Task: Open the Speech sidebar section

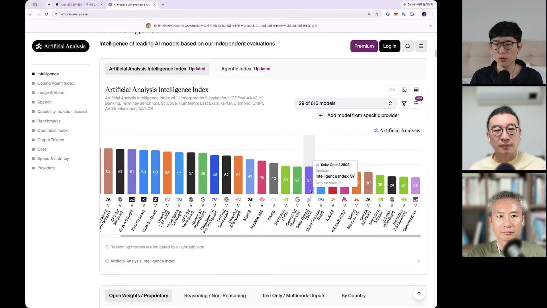Action: coord(44,102)
